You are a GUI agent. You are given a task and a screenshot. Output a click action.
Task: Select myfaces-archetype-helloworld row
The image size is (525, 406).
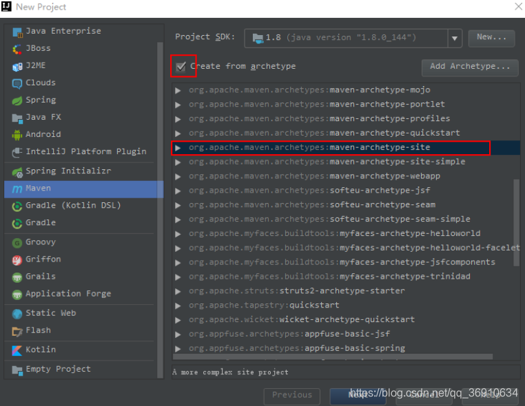click(x=346, y=233)
